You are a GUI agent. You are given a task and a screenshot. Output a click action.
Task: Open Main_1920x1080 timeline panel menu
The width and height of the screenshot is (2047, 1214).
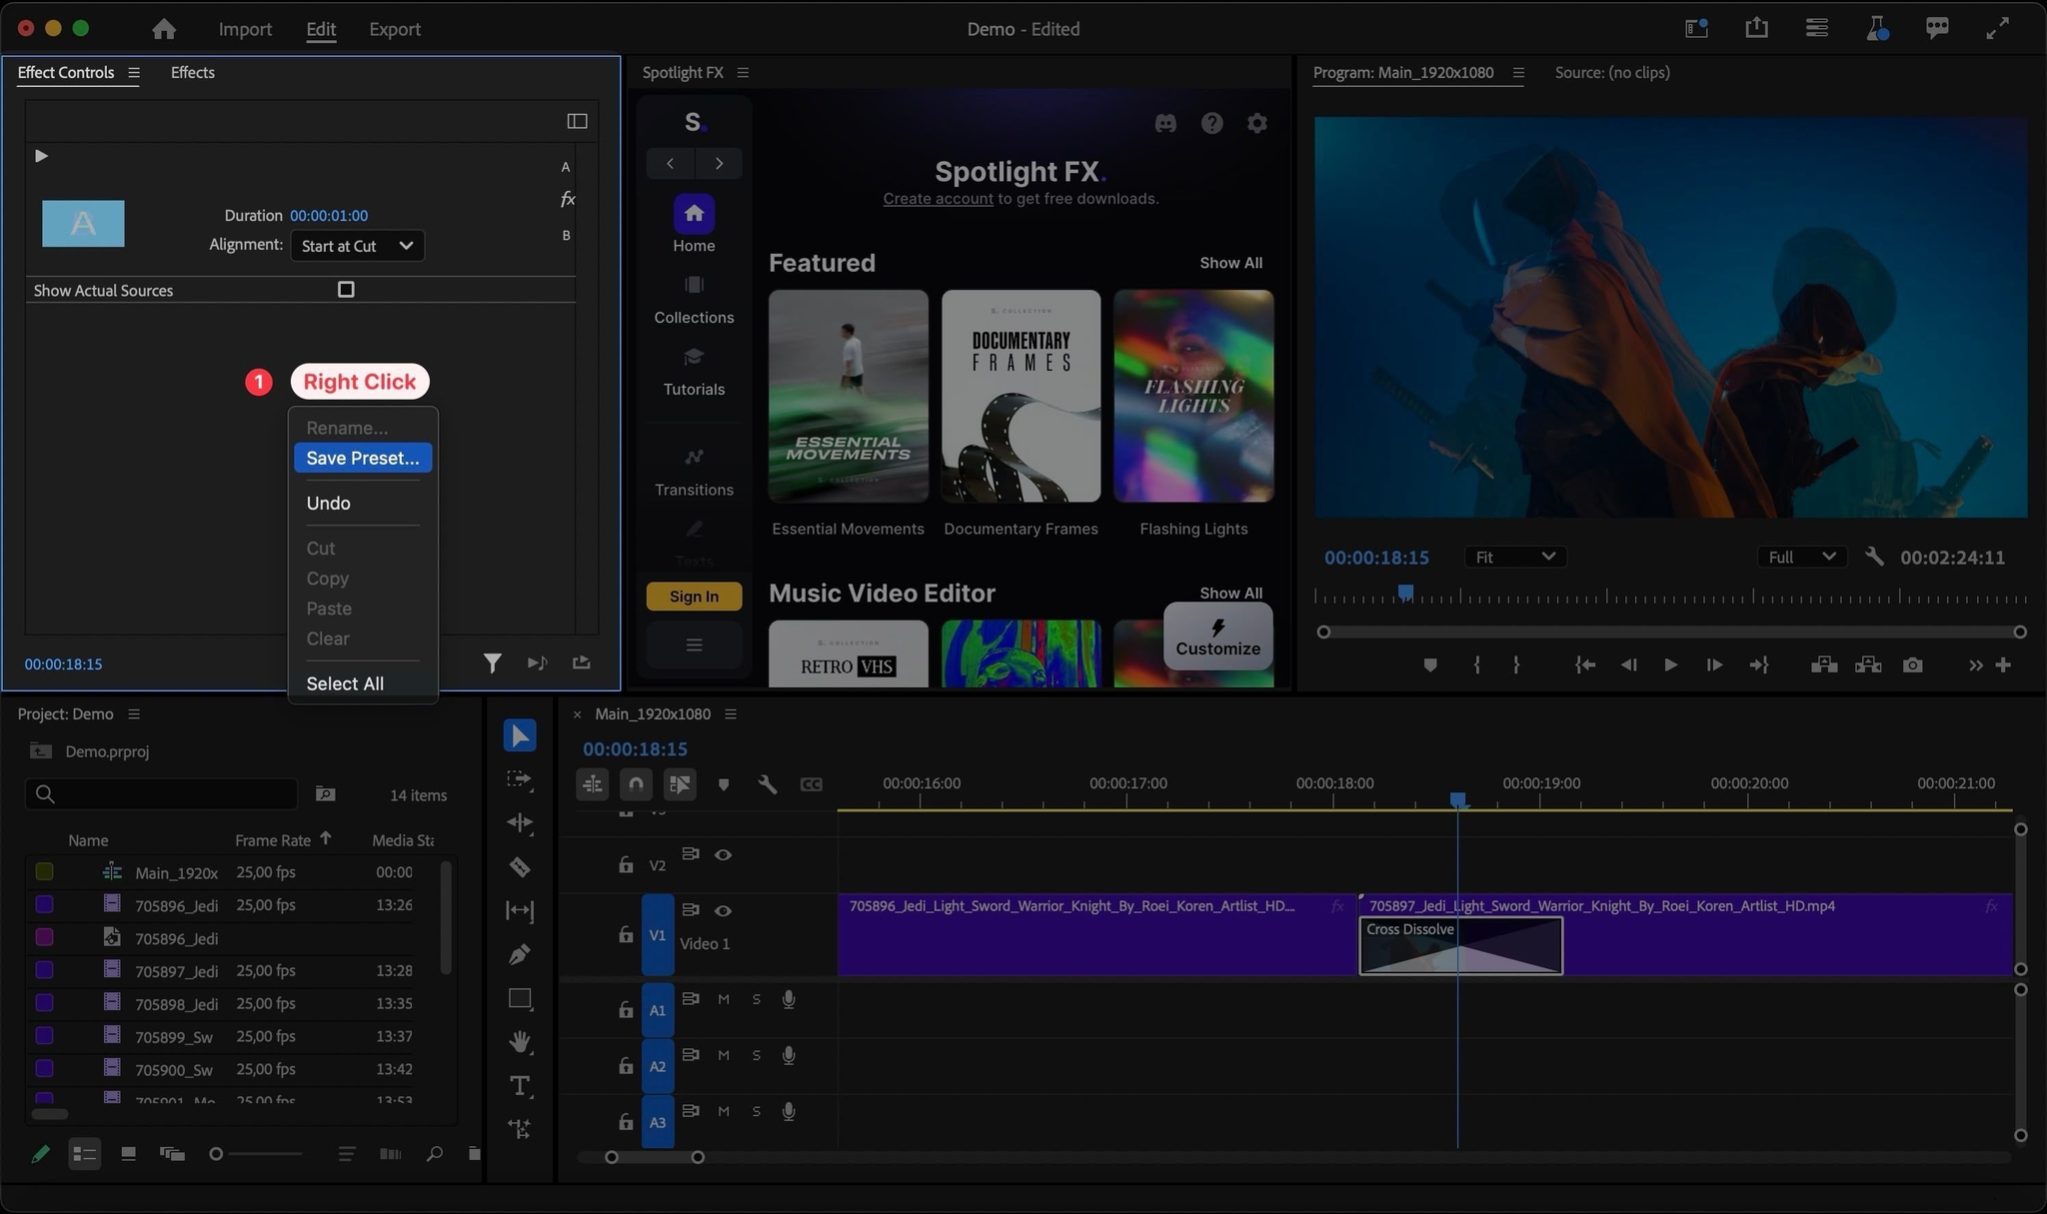click(x=731, y=713)
